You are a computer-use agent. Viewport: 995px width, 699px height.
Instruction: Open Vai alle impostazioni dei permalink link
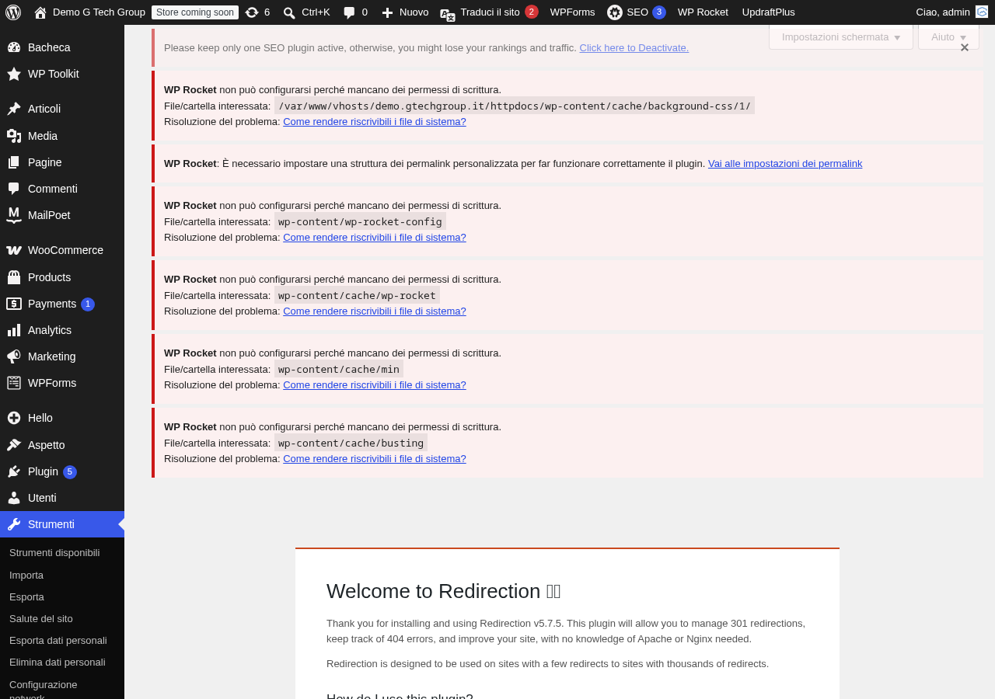click(x=785, y=163)
